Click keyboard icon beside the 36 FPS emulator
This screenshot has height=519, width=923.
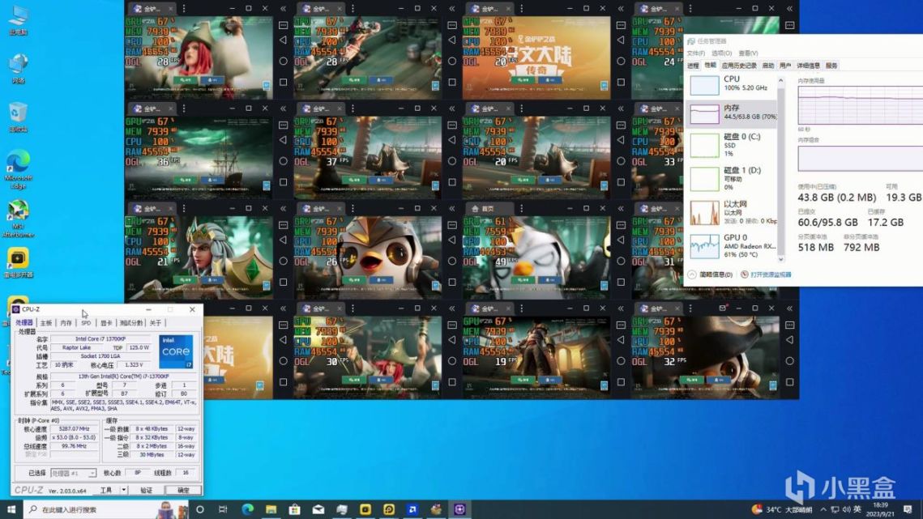point(283,125)
